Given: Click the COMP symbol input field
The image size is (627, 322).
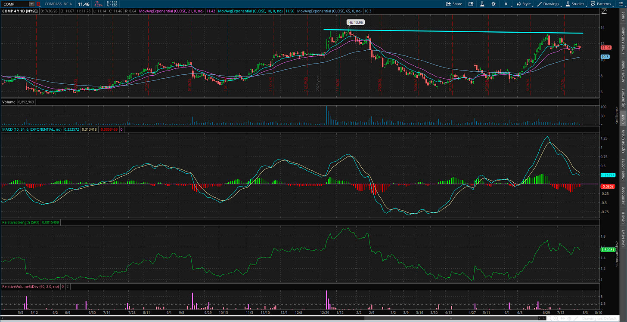Looking at the screenshot, I should (x=15, y=4).
